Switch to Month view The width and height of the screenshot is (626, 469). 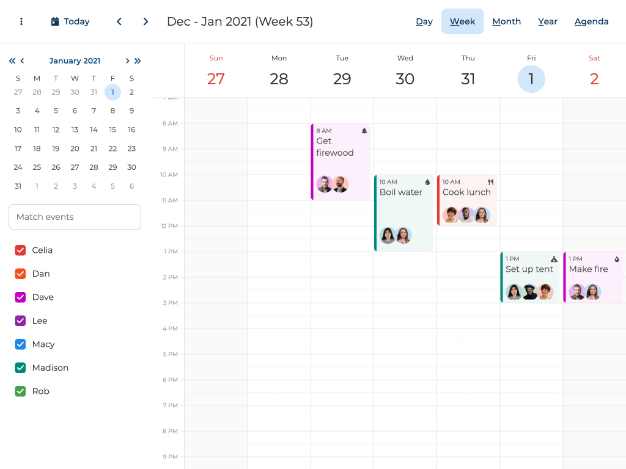(x=506, y=21)
